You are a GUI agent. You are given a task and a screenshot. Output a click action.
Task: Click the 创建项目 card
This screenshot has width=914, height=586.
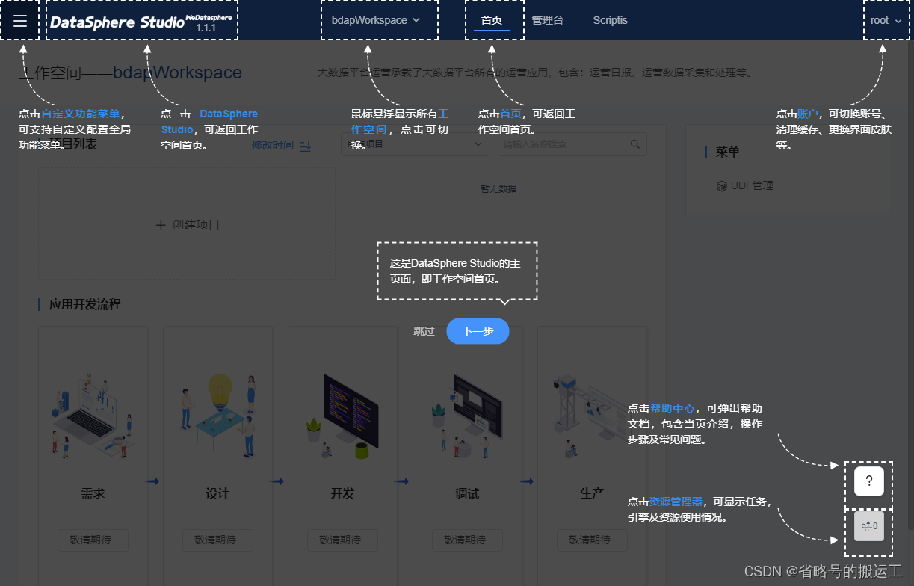point(187,224)
